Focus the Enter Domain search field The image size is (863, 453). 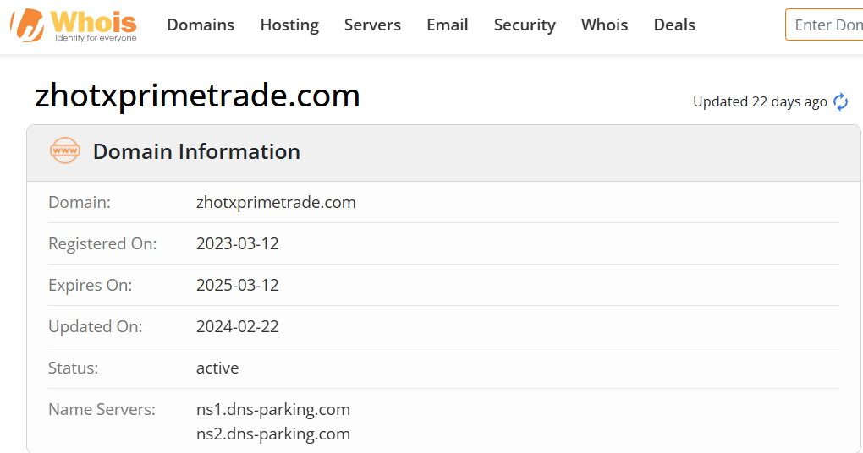click(824, 25)
